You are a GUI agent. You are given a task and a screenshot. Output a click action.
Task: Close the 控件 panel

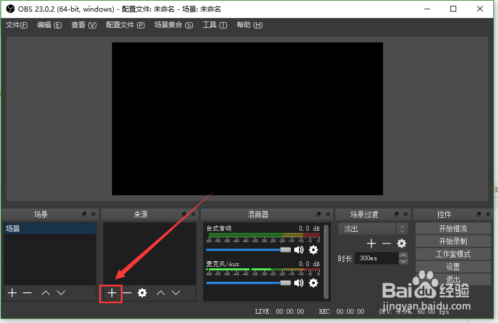[x=488, y=214]
